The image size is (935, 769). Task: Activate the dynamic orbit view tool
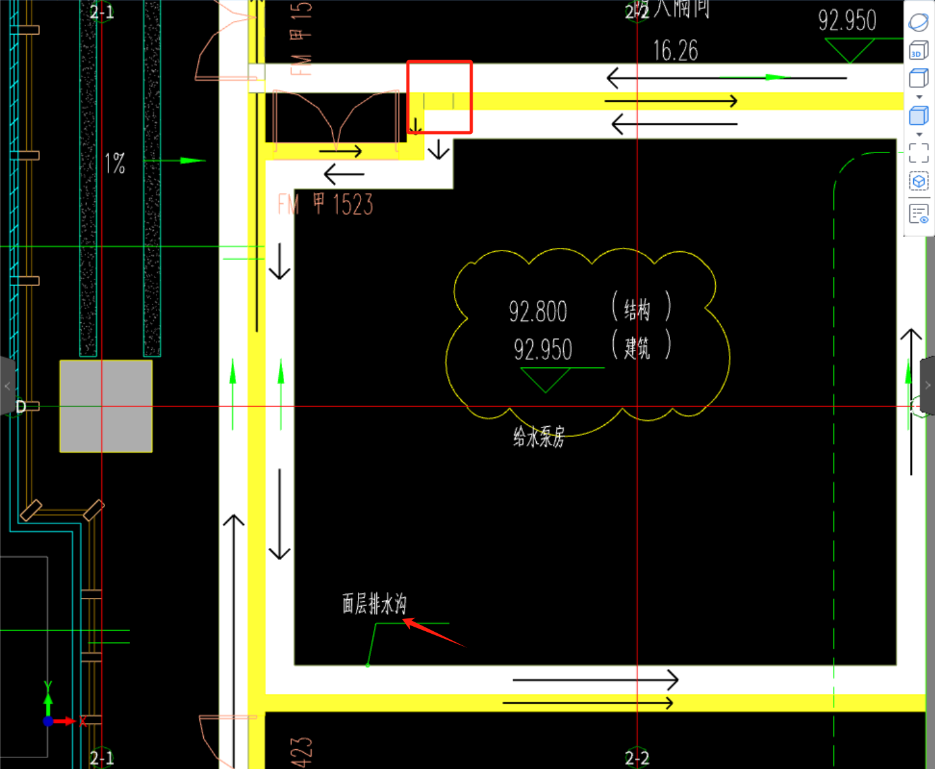(x=918, y=22)
